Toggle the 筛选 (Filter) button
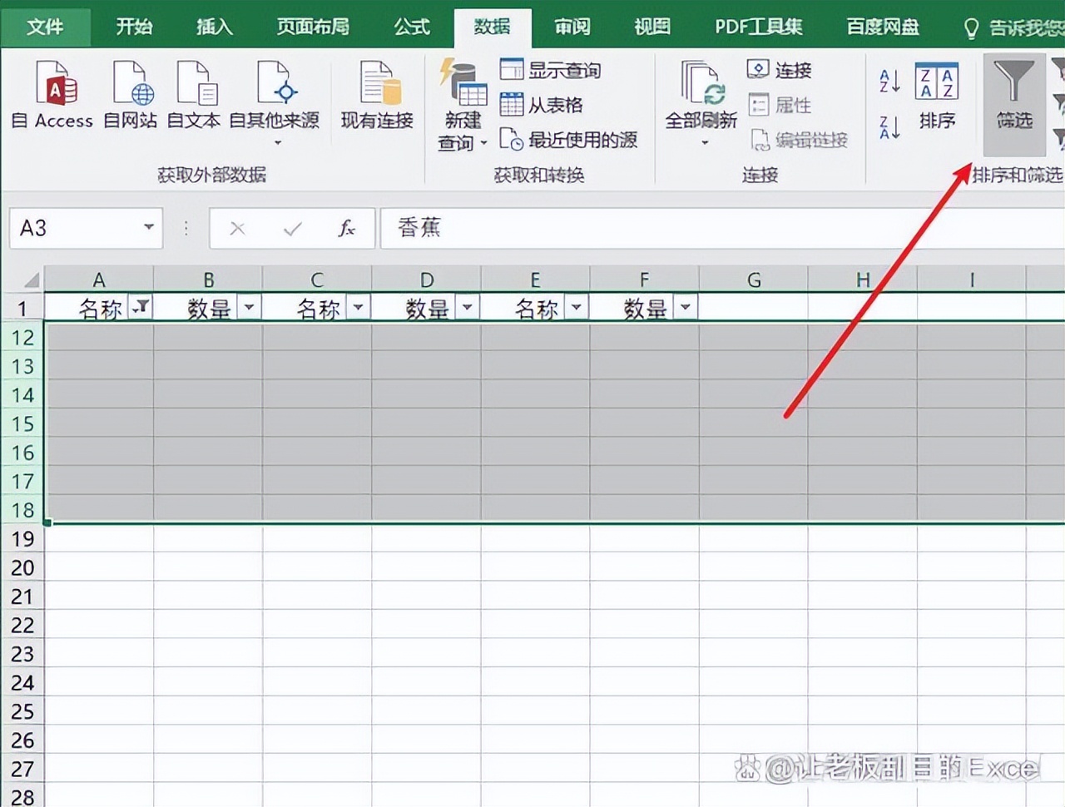Viewport: 1065px width, 807px height. (x=1013, y=100)
